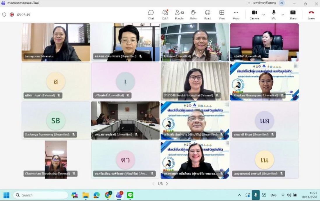Raise your hand in the meeting
This screenshot has width=320, height=201.
(193, 14)
